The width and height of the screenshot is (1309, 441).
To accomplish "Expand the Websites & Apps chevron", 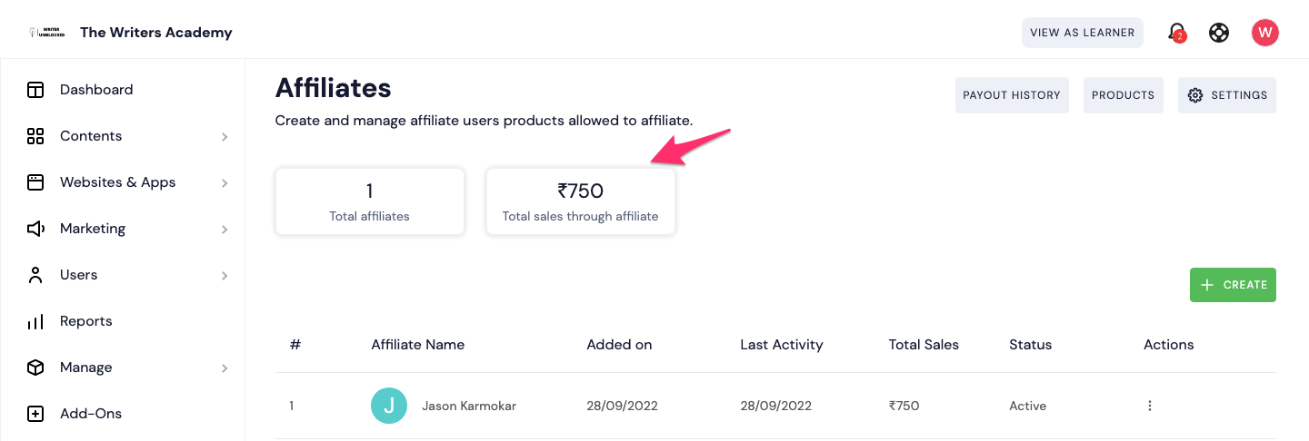I will [x=225, y=183].
